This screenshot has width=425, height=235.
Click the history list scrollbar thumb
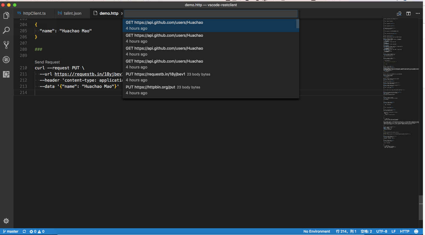point(298,24)
